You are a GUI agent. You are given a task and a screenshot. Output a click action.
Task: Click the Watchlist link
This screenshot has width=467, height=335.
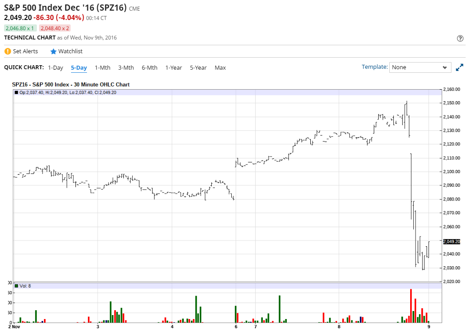[70, 51]
